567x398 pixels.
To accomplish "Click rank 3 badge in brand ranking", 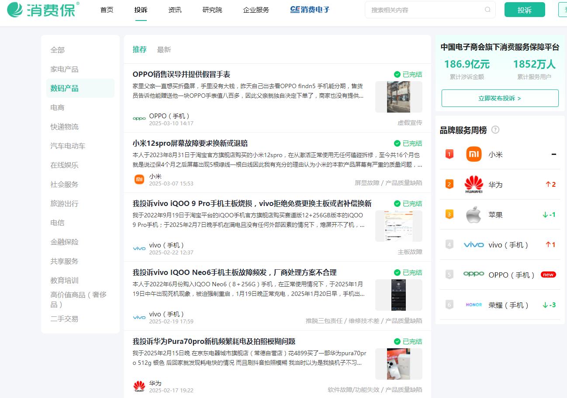I will [x=449, y=214].
